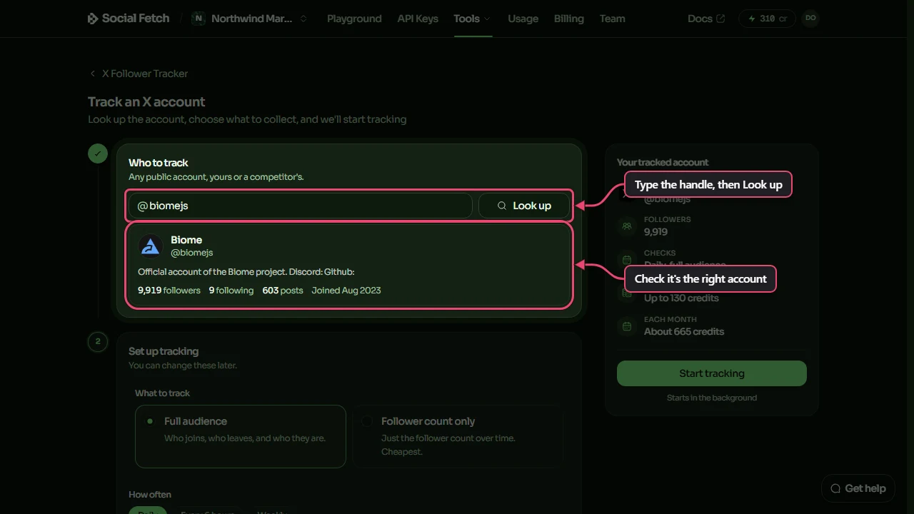This screenshot has height=514, width=914.
Task: Open the Docs external link
Action: tap(706, 19)
